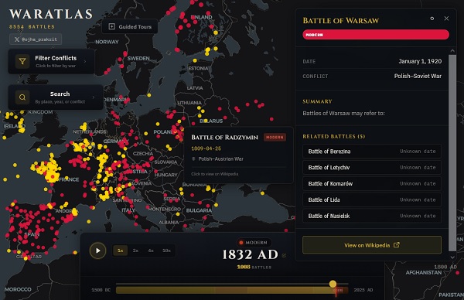Click the tooltip date 1809-04-25
Viewport: 464px width, 300px height.
point(206,148)
